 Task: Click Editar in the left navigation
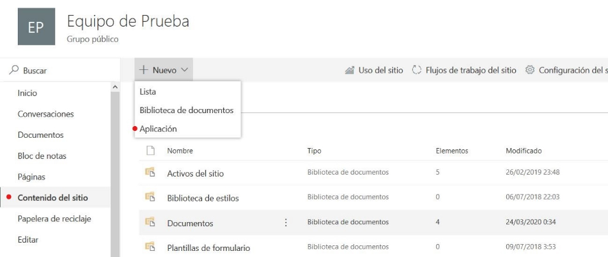[28, 240]
